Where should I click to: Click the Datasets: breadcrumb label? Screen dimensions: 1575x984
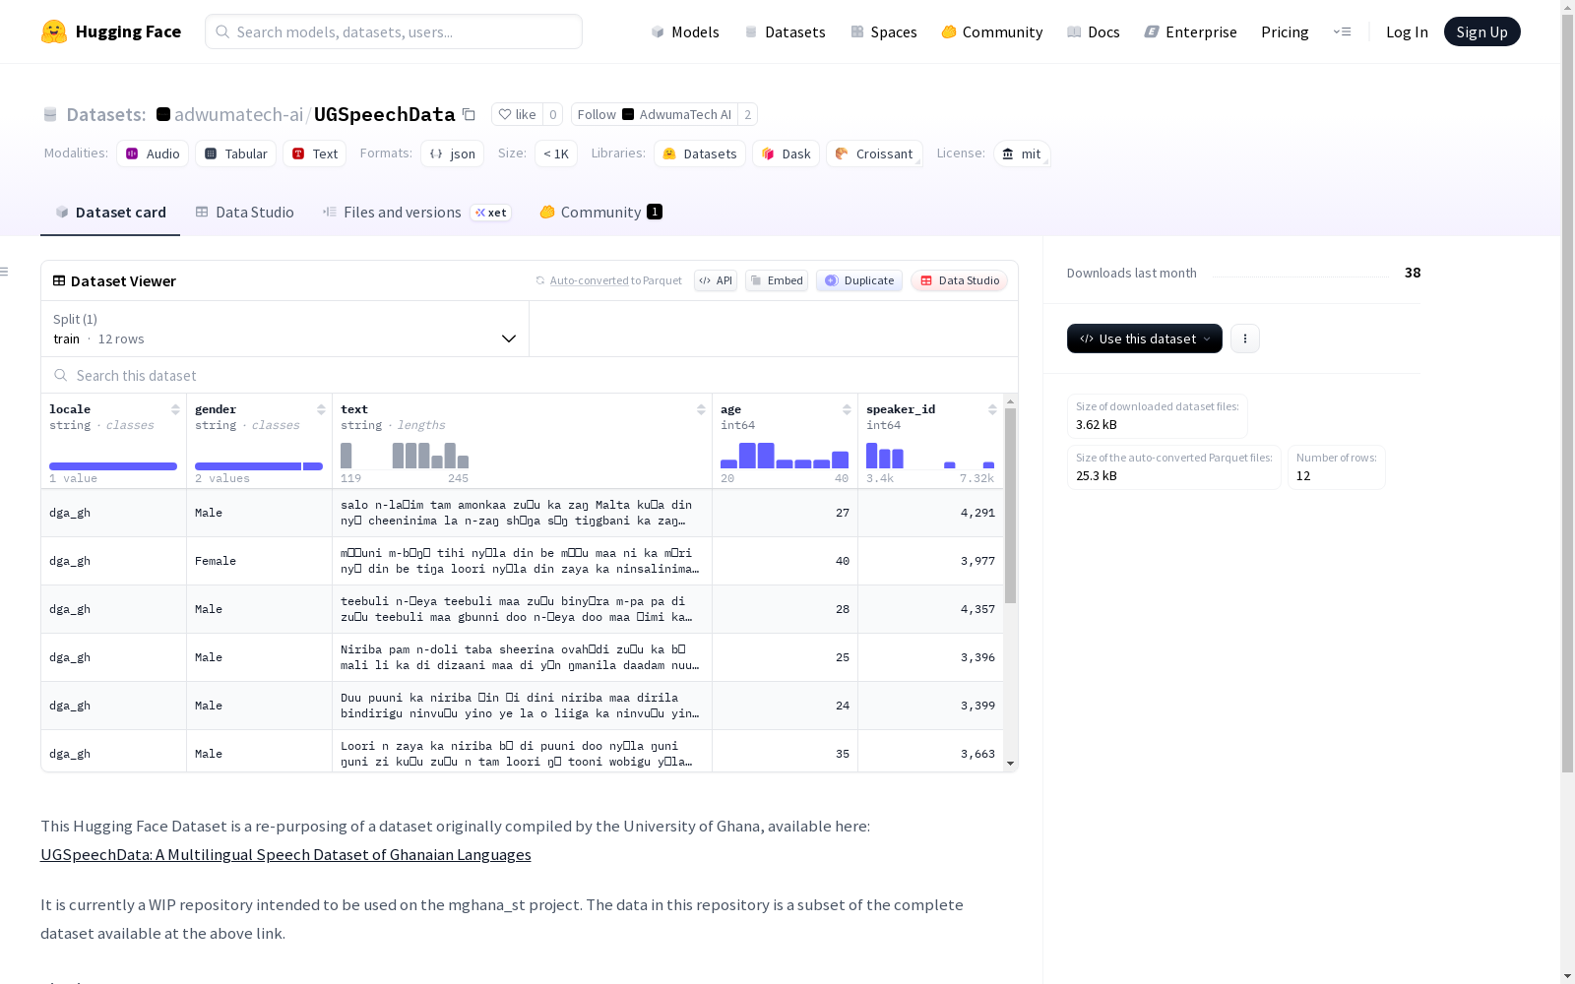tap(106, 114)
